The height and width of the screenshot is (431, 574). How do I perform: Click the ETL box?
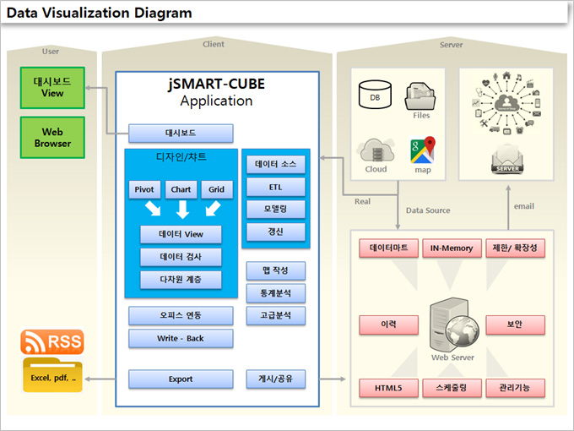pyautogui.click(x=276, y=187)
